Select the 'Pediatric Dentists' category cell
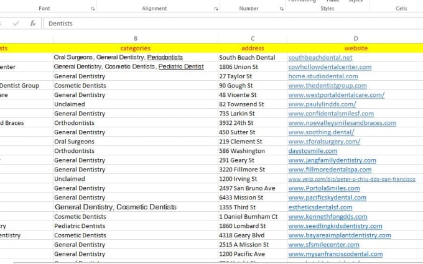 [136, 226]
